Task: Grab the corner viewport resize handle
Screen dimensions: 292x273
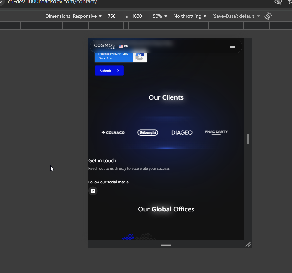Action: click(x=248, y=245)
